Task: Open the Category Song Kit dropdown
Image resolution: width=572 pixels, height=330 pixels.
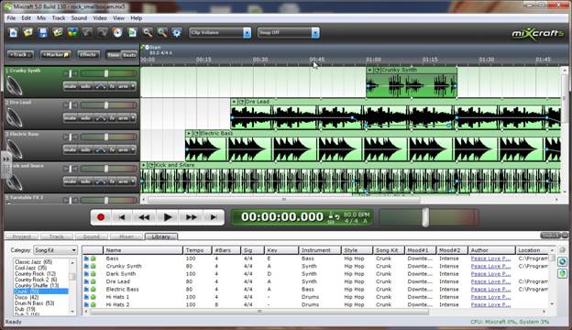Action: [55, 250]
